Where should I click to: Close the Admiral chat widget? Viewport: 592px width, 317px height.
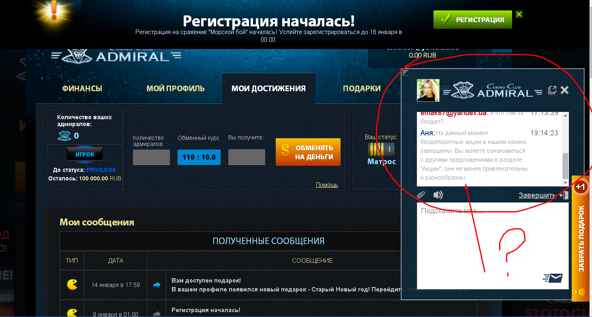tap(564, 90)
